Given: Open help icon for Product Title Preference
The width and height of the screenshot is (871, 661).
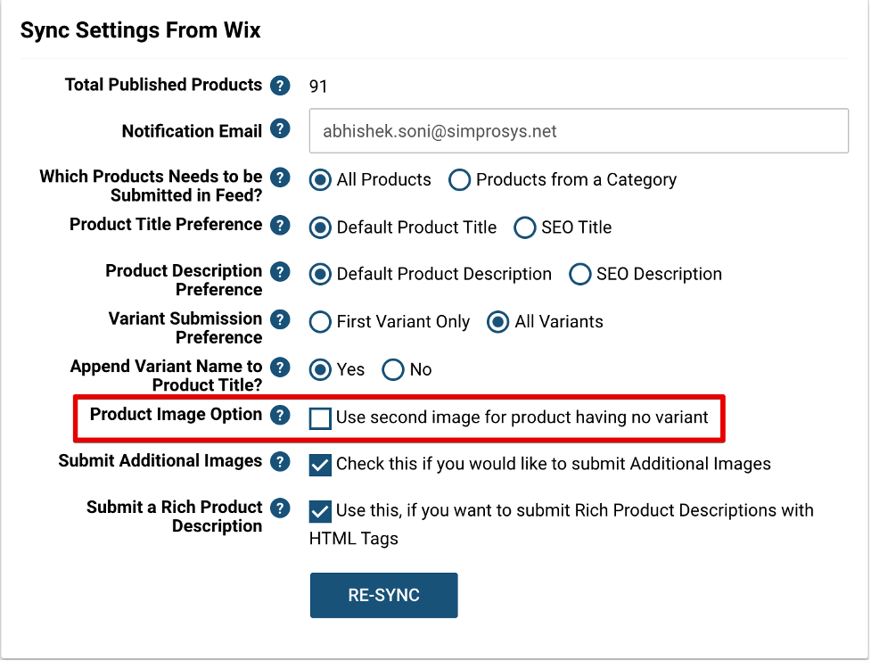Looking at the screenshot, I should (x=280, y=225).
